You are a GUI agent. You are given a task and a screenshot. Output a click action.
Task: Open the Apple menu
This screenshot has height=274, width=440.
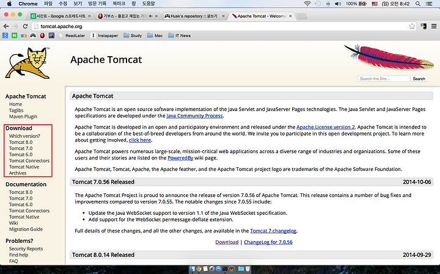(x=9, y=4)
